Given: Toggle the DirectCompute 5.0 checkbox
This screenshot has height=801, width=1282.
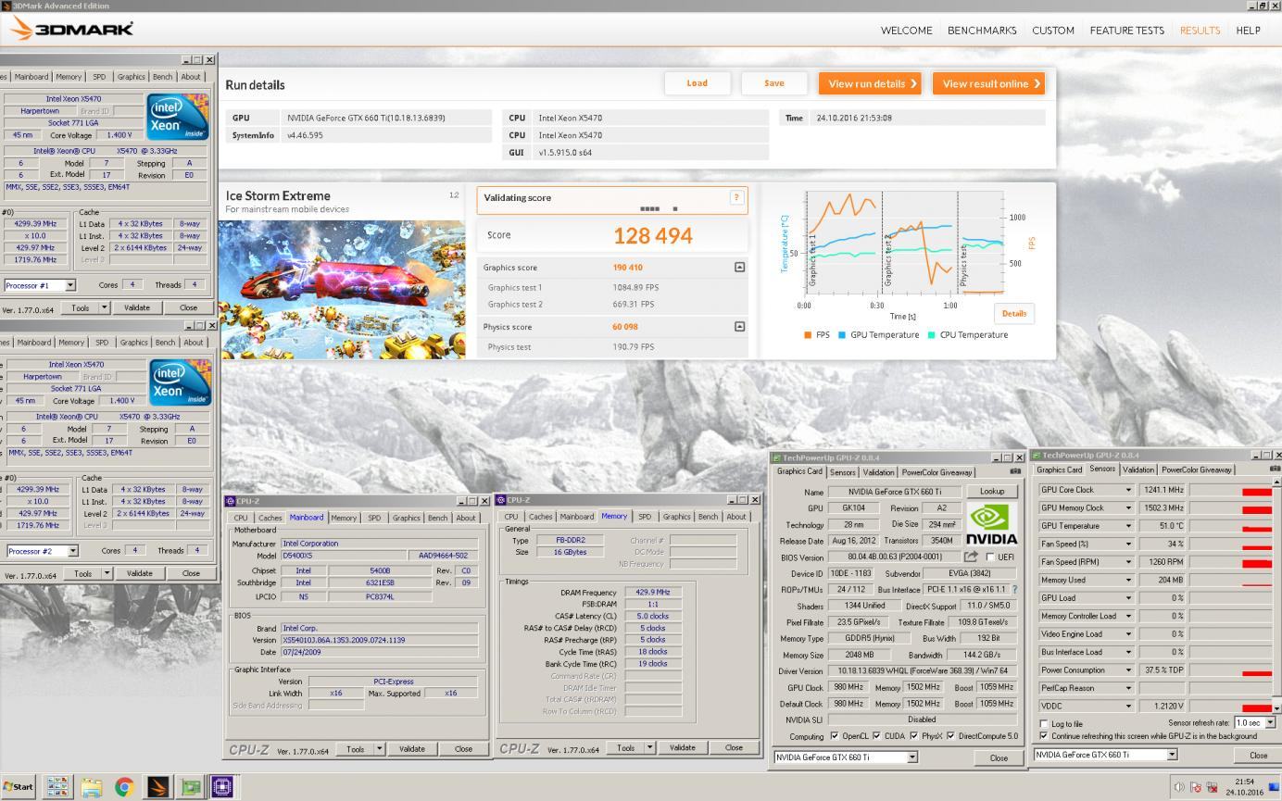Looking at the screenshot, I should pos(950,736).
